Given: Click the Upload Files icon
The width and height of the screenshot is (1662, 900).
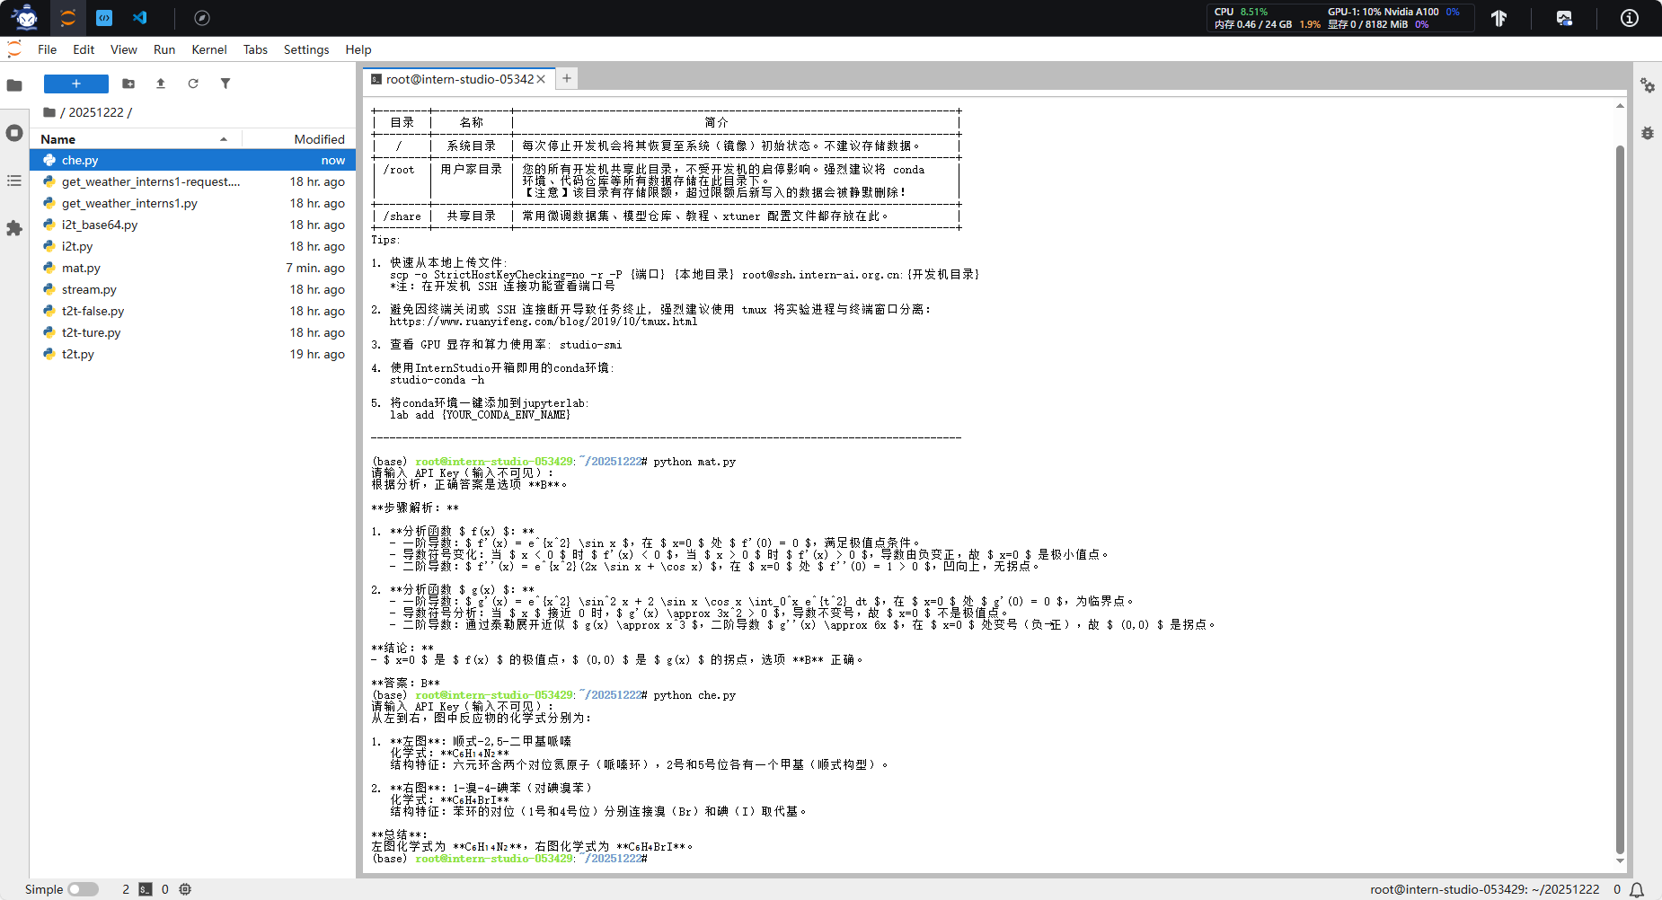Looking at the screenshot, I should coord(161,84).
